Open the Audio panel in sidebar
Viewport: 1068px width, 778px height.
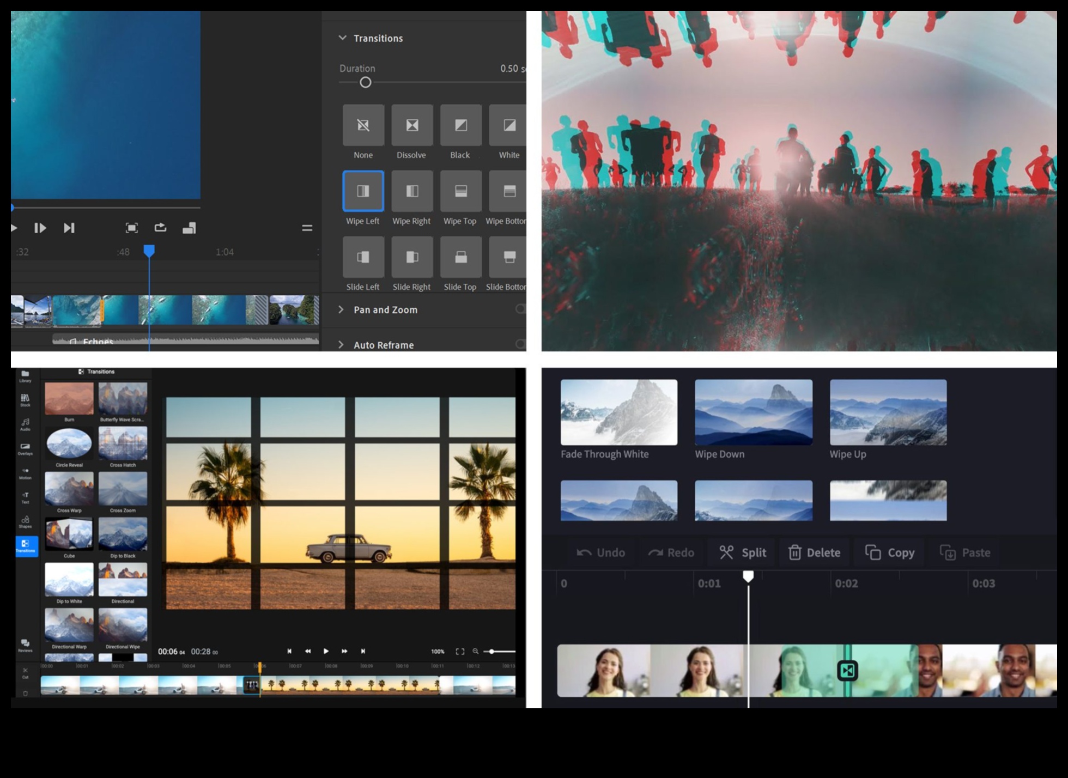click(x=25, y=424)
